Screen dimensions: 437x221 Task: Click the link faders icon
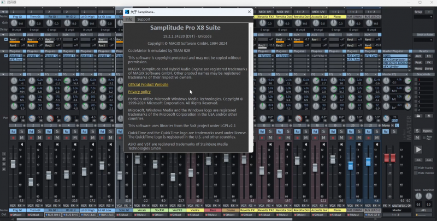tap(418, 160)
